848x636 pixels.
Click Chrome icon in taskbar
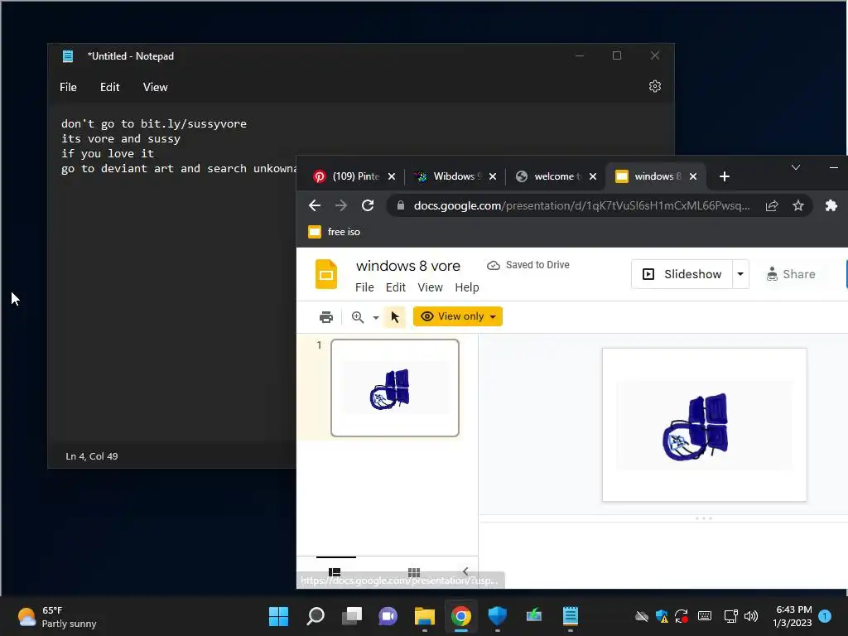click(x=460, y=616)
